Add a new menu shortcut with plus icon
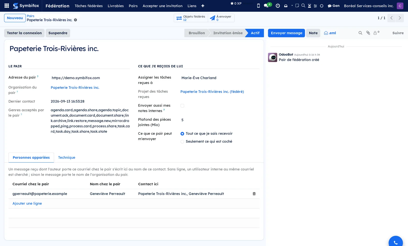Image resolution: width=408 pixels, height=246 pixels. 203,6
